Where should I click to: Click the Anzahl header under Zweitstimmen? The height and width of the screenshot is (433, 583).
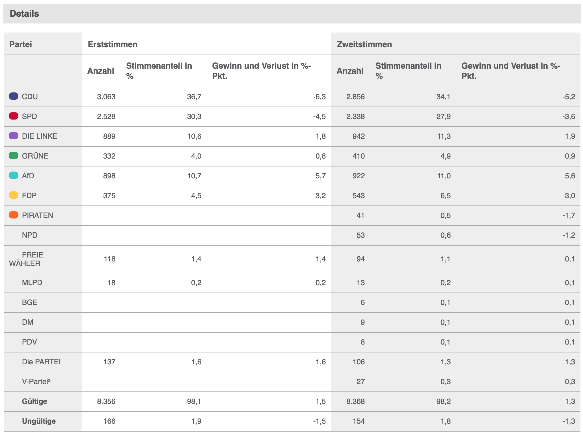pyautogui.click(x=350, y=71)
